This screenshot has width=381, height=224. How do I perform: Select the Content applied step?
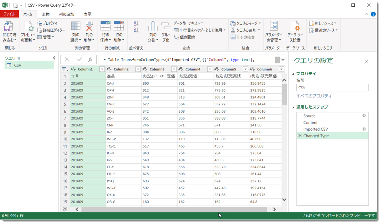pos(332,122)
